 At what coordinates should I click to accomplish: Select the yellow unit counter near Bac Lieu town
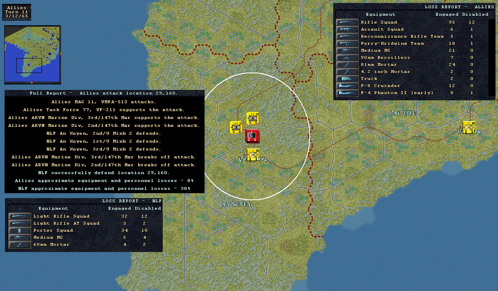(x=469, y=128)
